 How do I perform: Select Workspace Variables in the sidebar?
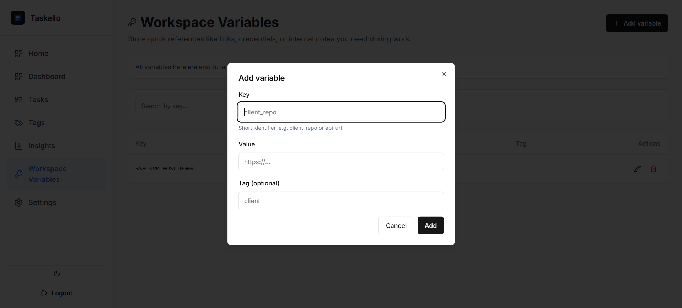[48, 174]
